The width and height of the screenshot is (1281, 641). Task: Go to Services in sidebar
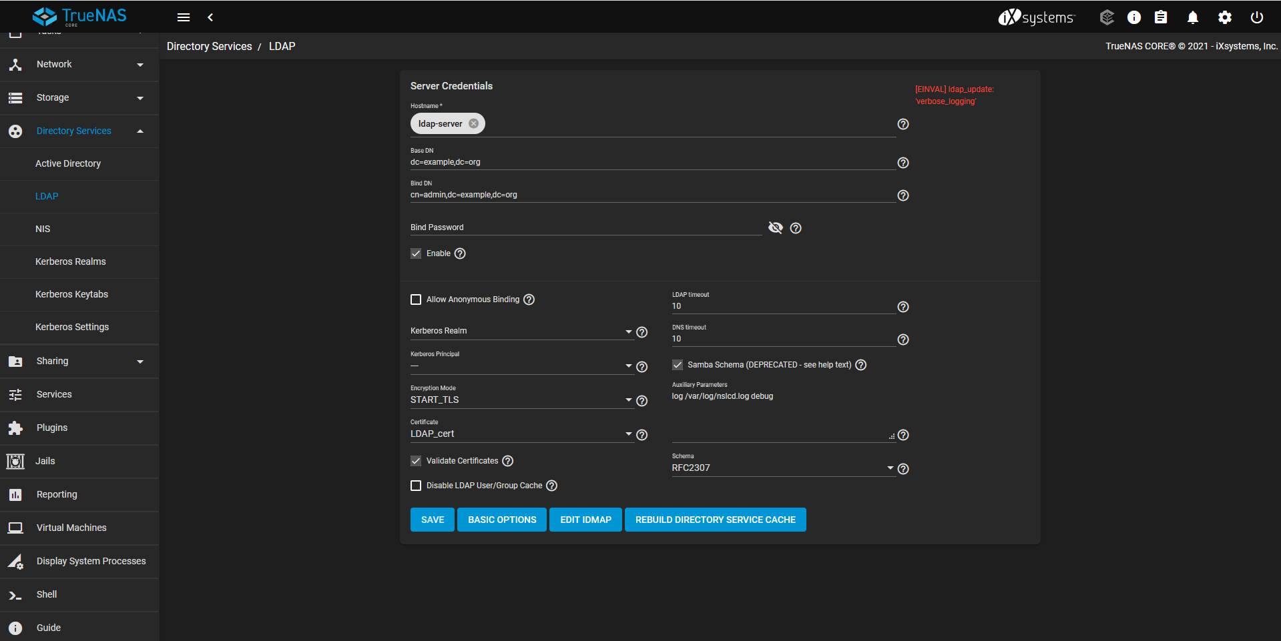pyautogui.click(x=79, y=395)
